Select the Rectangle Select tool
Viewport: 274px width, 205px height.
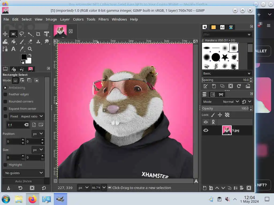click(x=13, y=34)
